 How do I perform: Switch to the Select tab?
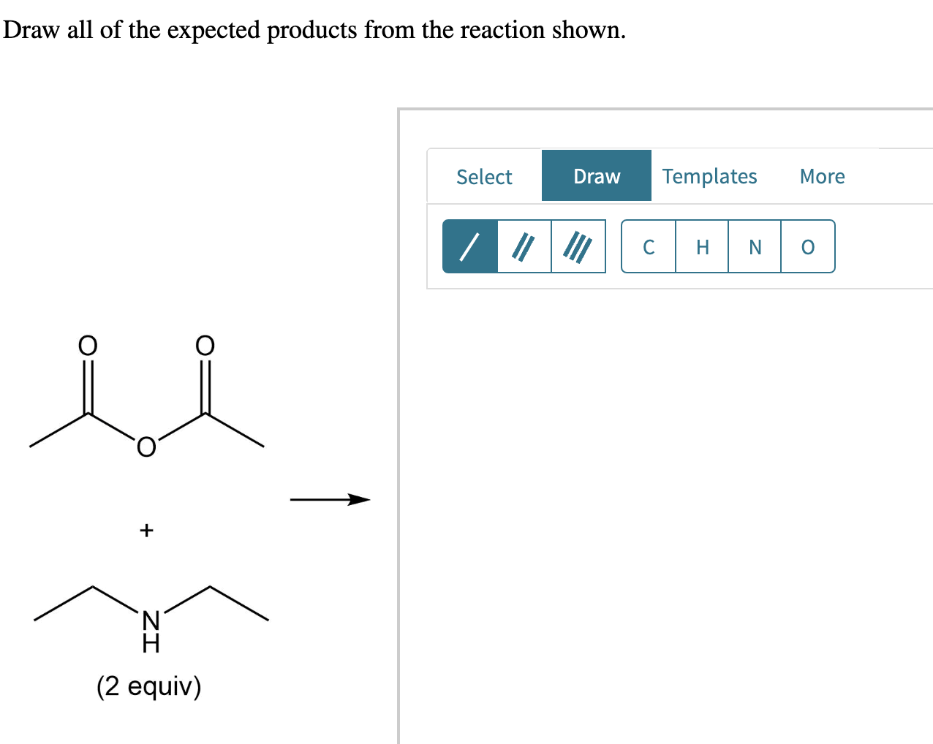coord(484,176)
